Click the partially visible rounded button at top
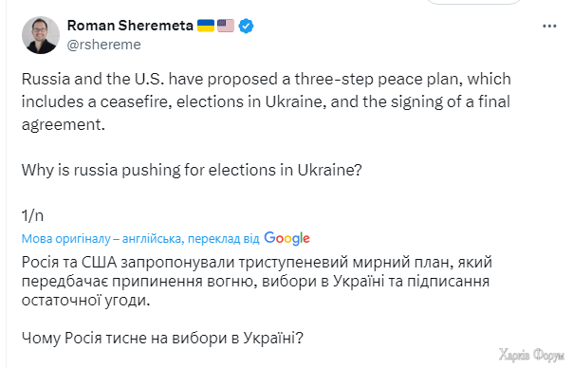Screen dimensions: 573x368 click(x=474, y=2)
